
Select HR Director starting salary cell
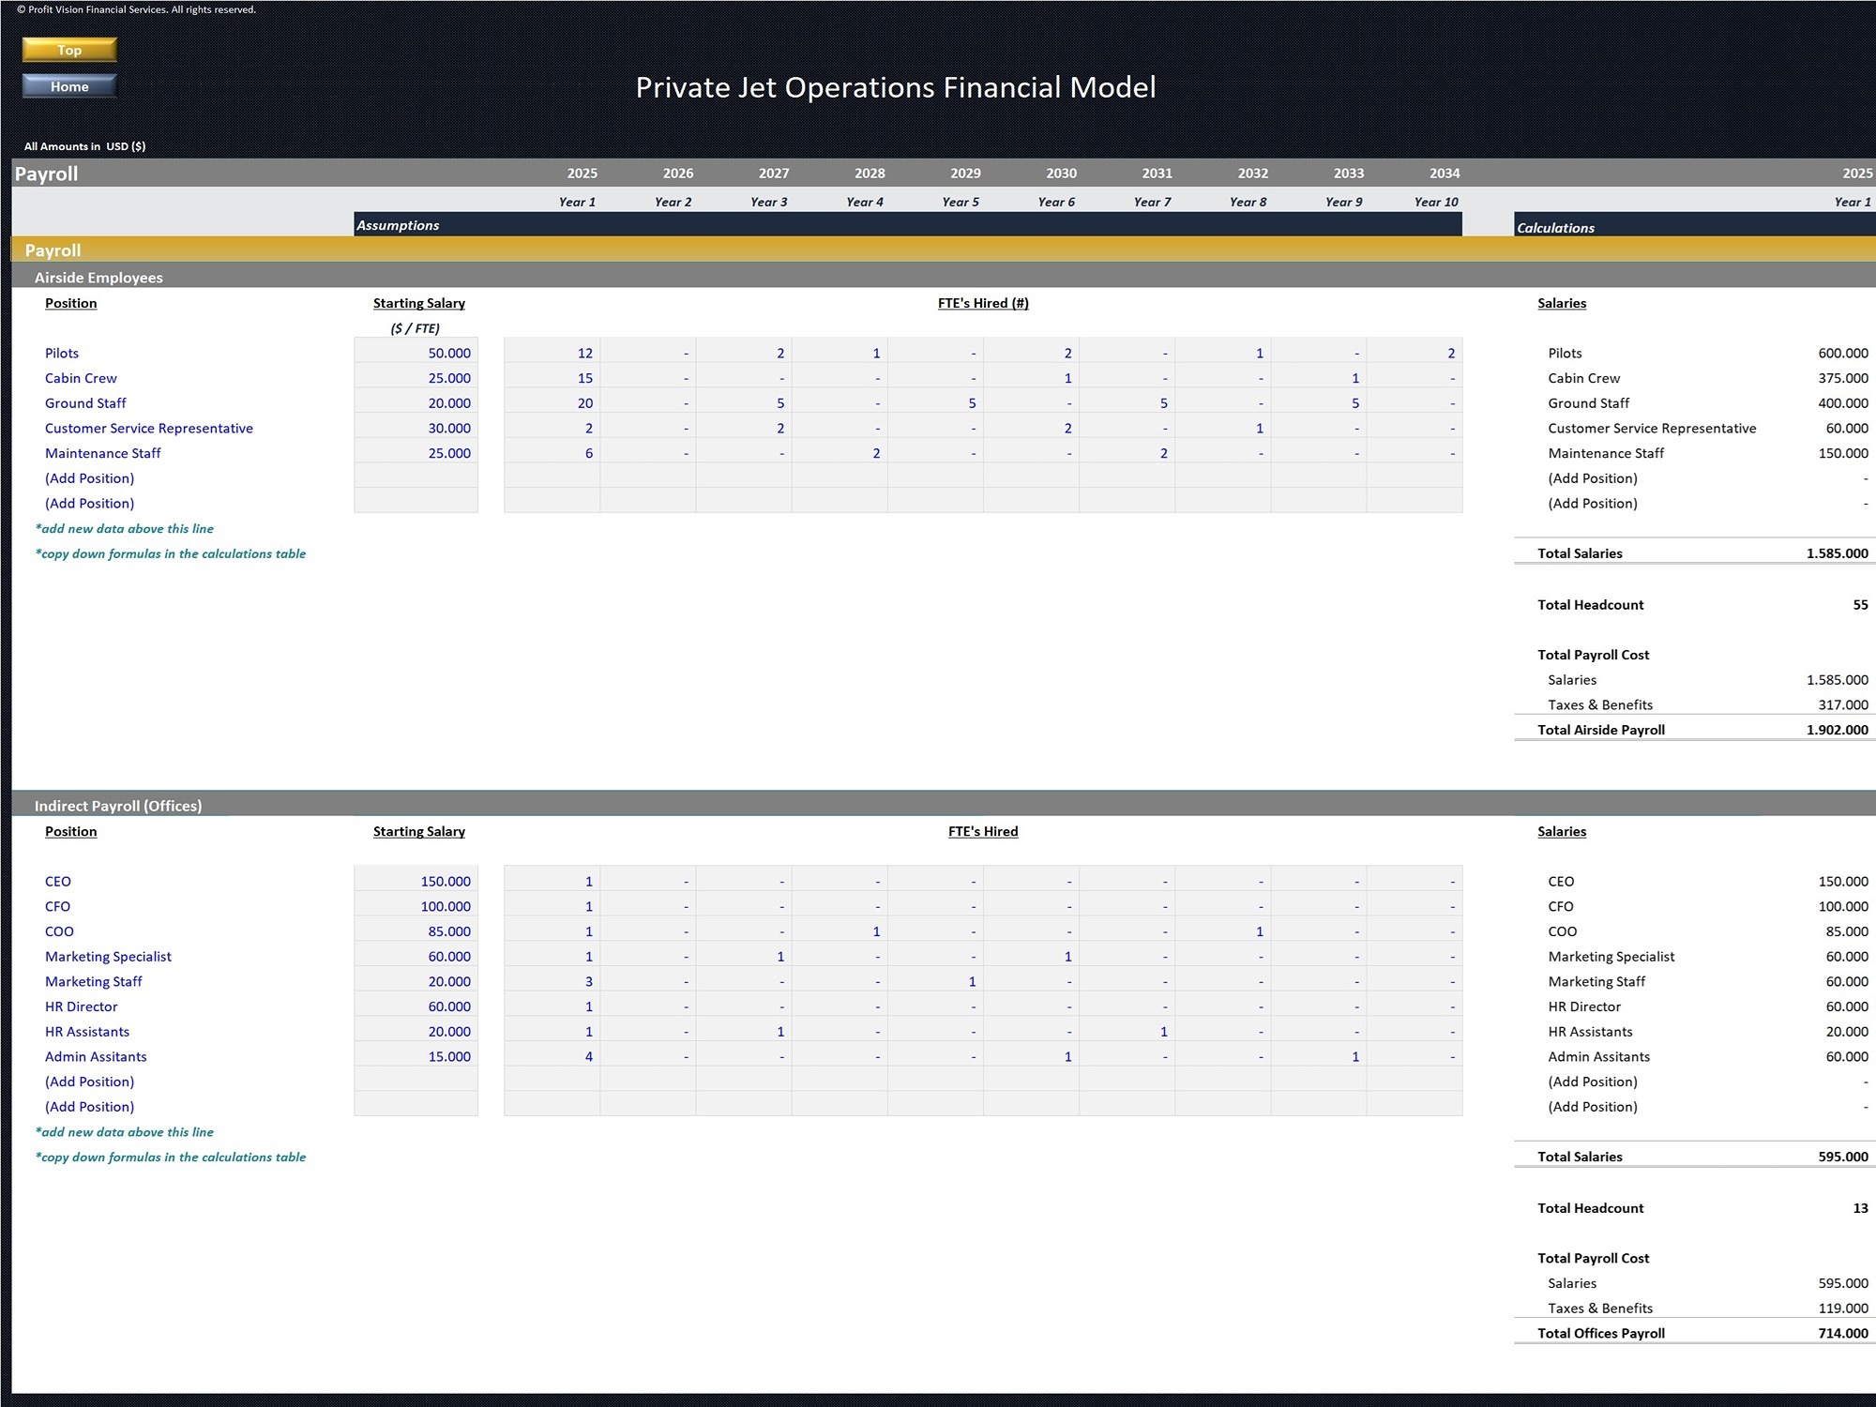tap(416, 1006)
